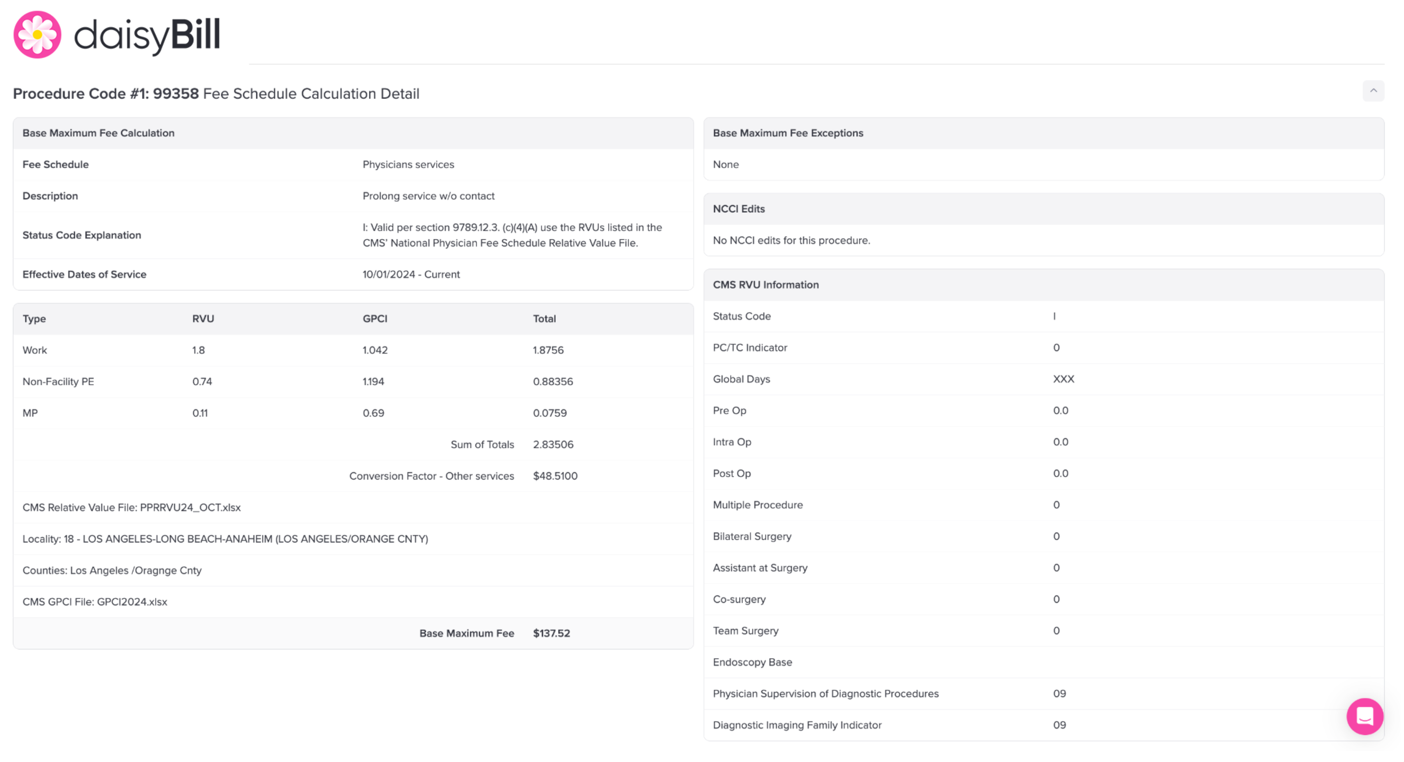Click the daisyBill flower logo icon
Screen dimensions: 1404x762
(x=37, y=35)
